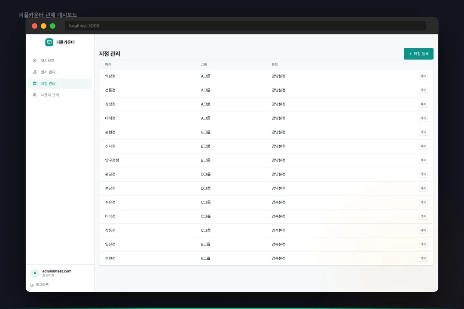This screenshot has width=464, height=309.
Task: Select the 삼성점 store name
Action: 110,104
